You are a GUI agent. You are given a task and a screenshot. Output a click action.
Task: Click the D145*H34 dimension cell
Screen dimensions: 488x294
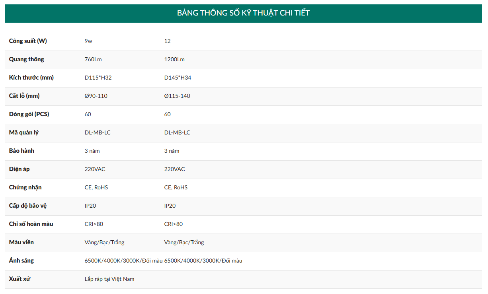[178, 78]
